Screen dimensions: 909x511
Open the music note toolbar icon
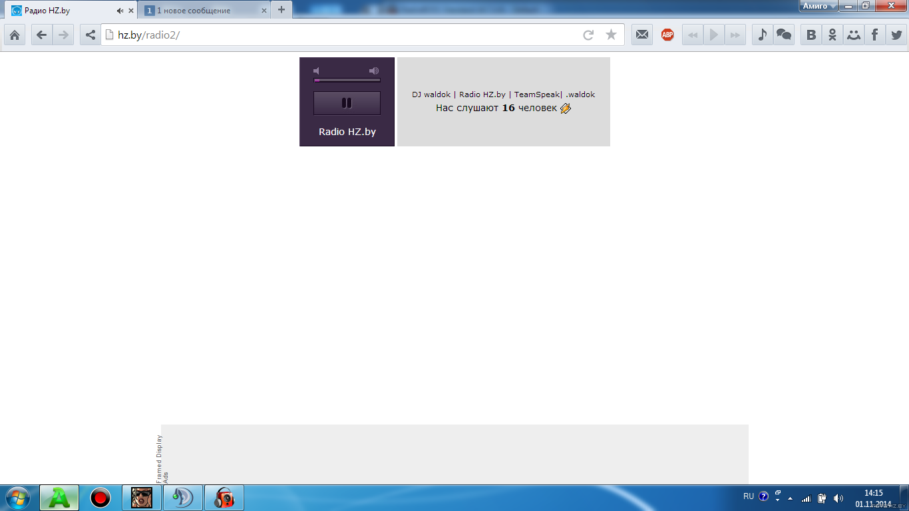click(763, 35)
